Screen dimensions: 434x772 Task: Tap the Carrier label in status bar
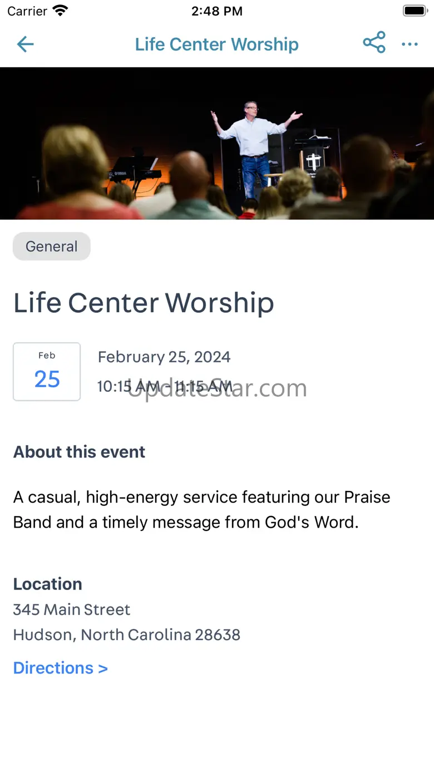[27, 11]
